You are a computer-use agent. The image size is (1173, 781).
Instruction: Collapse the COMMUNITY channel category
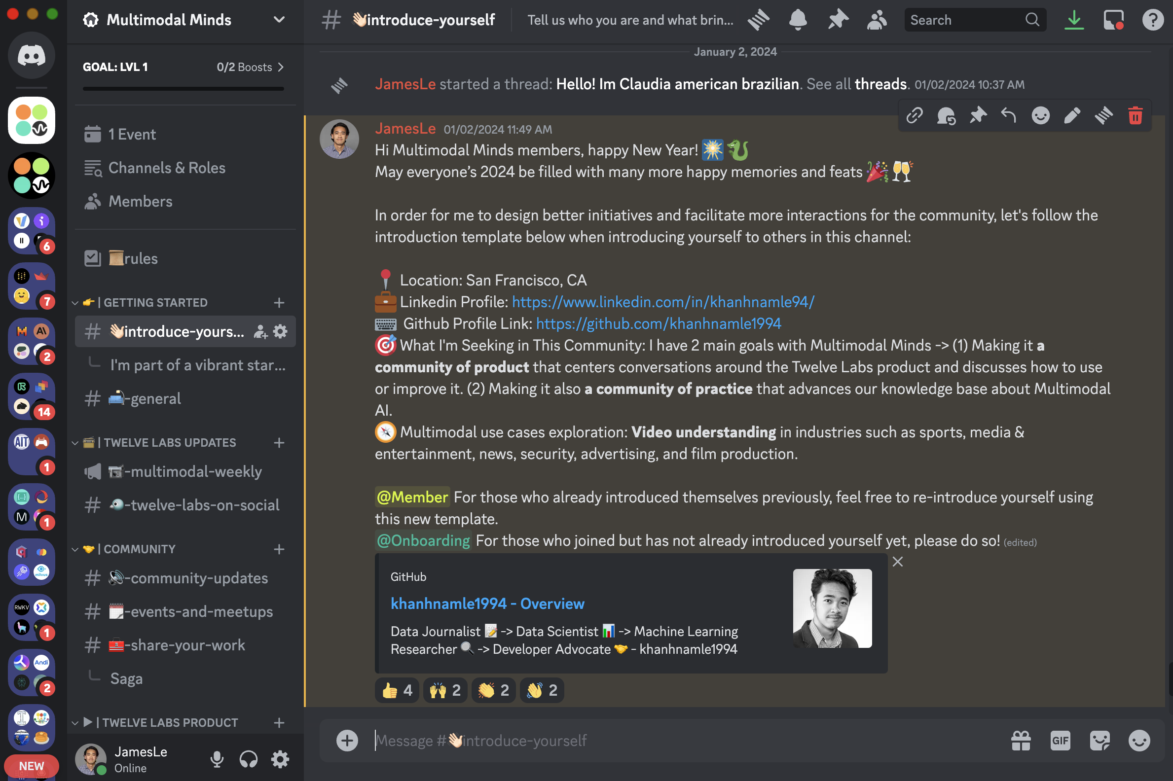139,549
